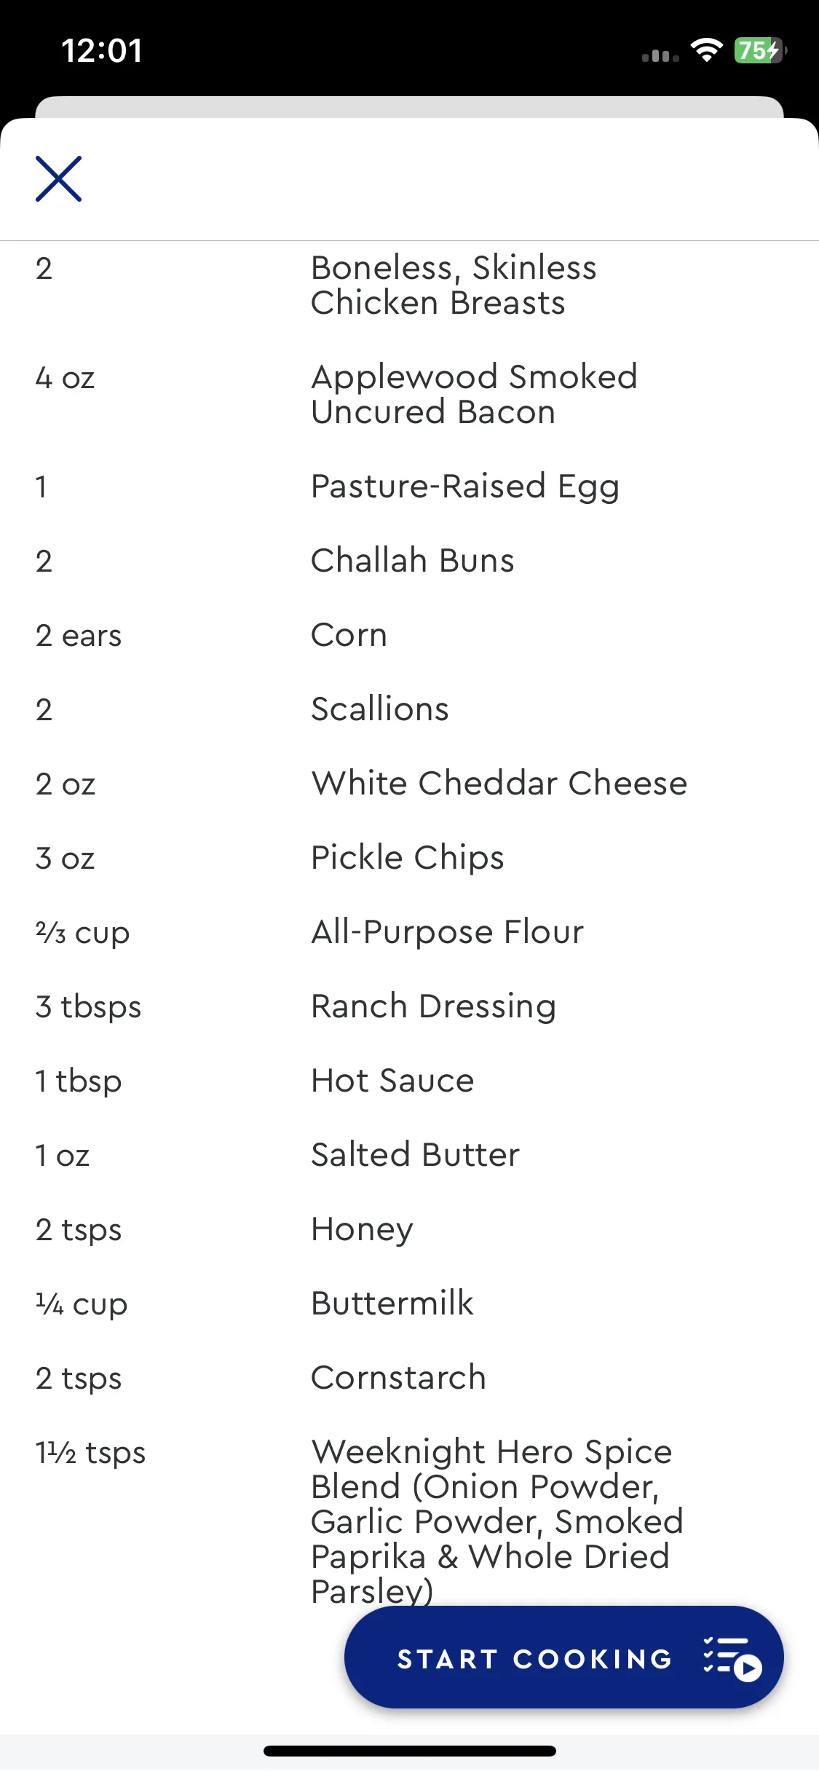Tap the checklist play icon in Start Cooking
This screenshot has height=1774, width=819.
(732, 1659)
